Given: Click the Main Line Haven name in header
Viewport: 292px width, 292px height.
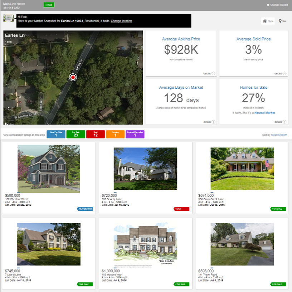Looking at the screenshot, I should click(14, 4).
